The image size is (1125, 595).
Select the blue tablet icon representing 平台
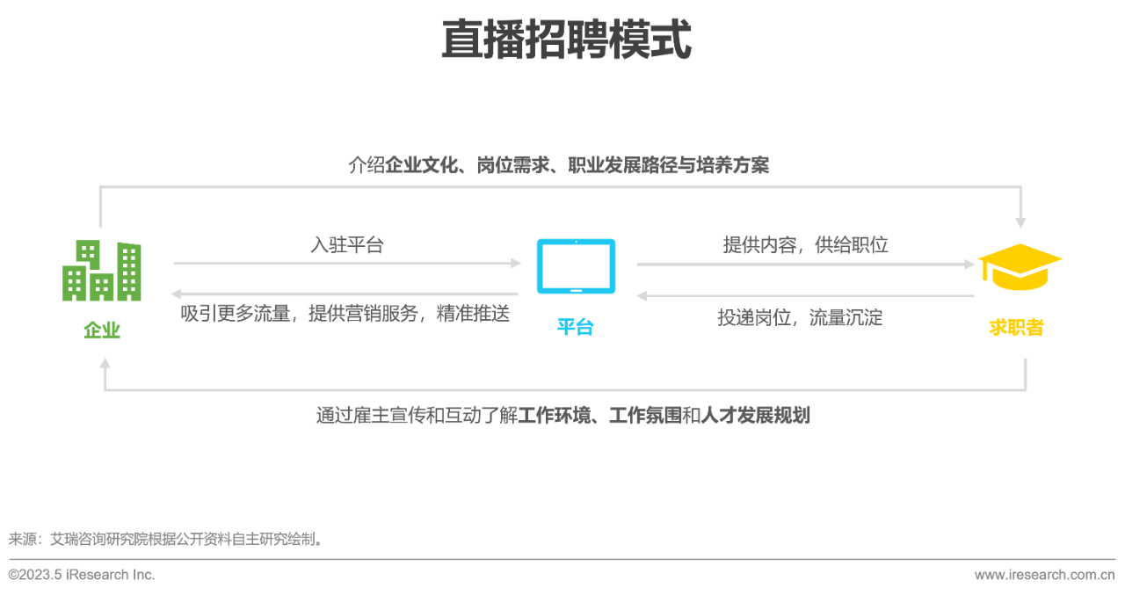point(576,265)
